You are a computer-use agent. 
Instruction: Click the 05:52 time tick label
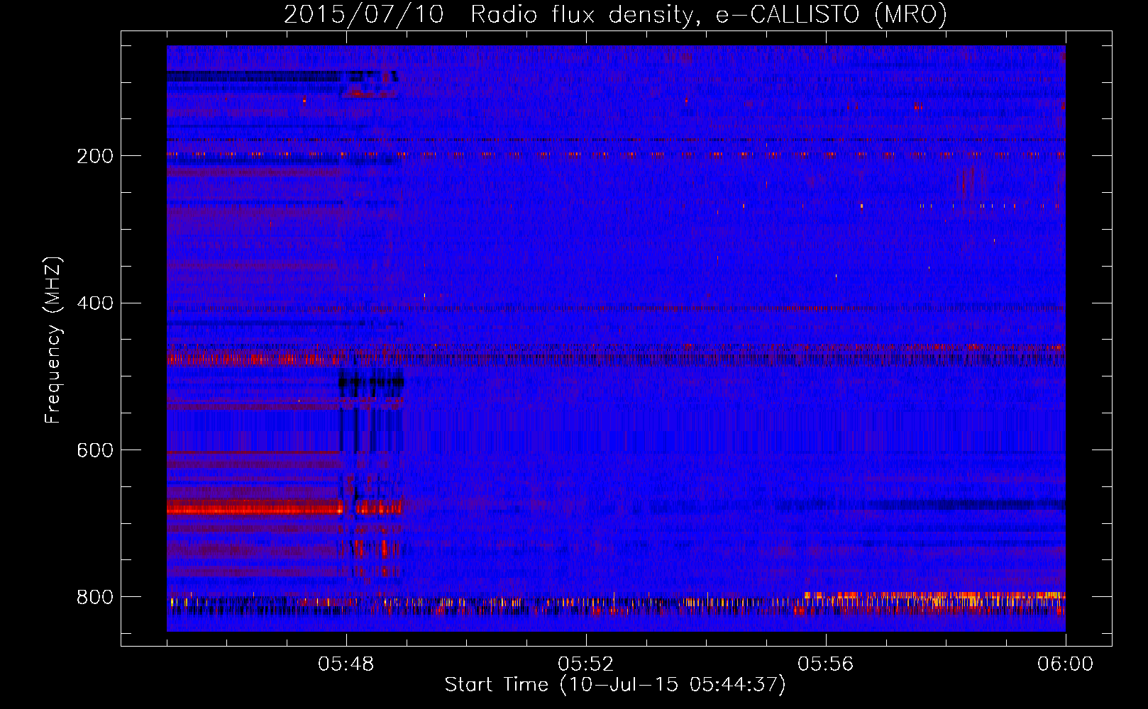coord(585,664)
